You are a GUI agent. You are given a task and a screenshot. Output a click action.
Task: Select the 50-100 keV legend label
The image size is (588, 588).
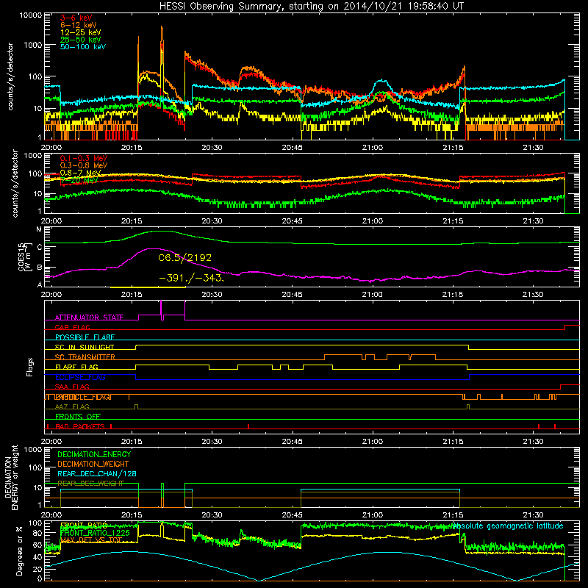click(83, 47)
